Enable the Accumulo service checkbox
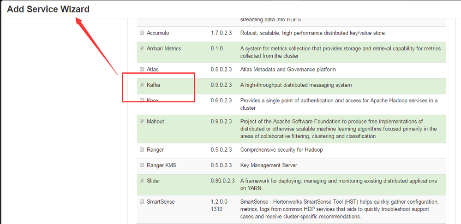Image resolution: width=461 pixels, height=224 pixels. (142, 33)
